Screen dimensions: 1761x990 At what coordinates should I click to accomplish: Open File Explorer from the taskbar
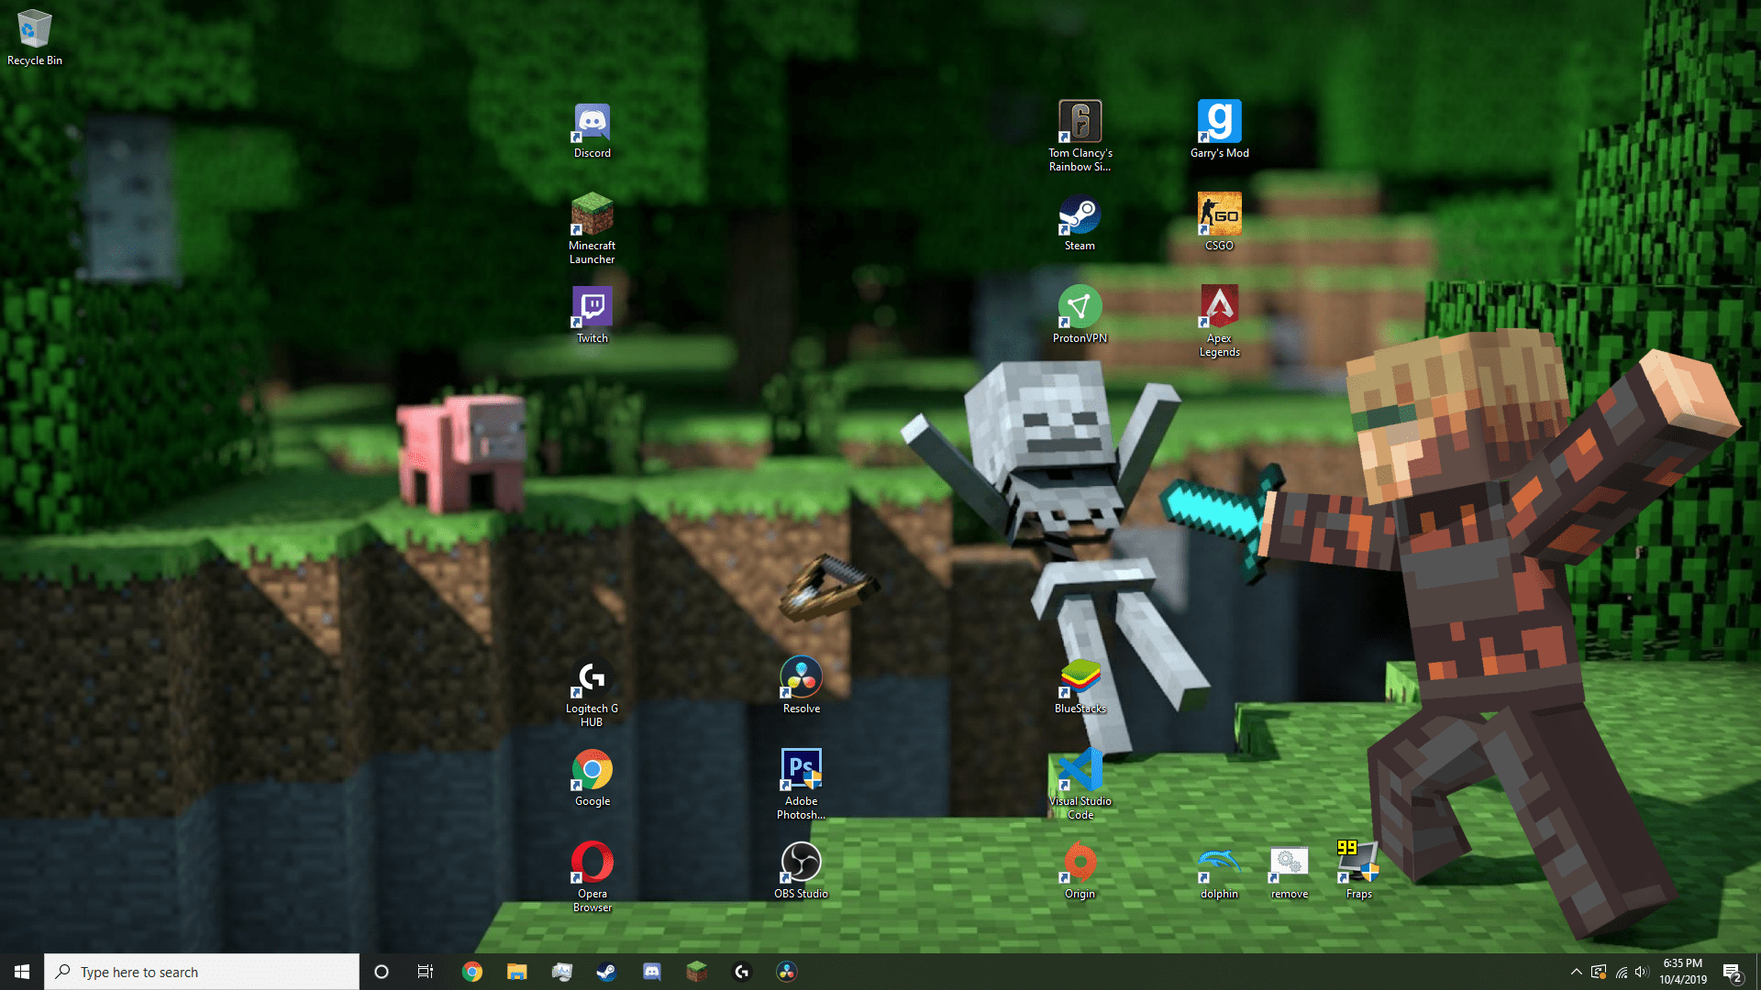(517, 972)
